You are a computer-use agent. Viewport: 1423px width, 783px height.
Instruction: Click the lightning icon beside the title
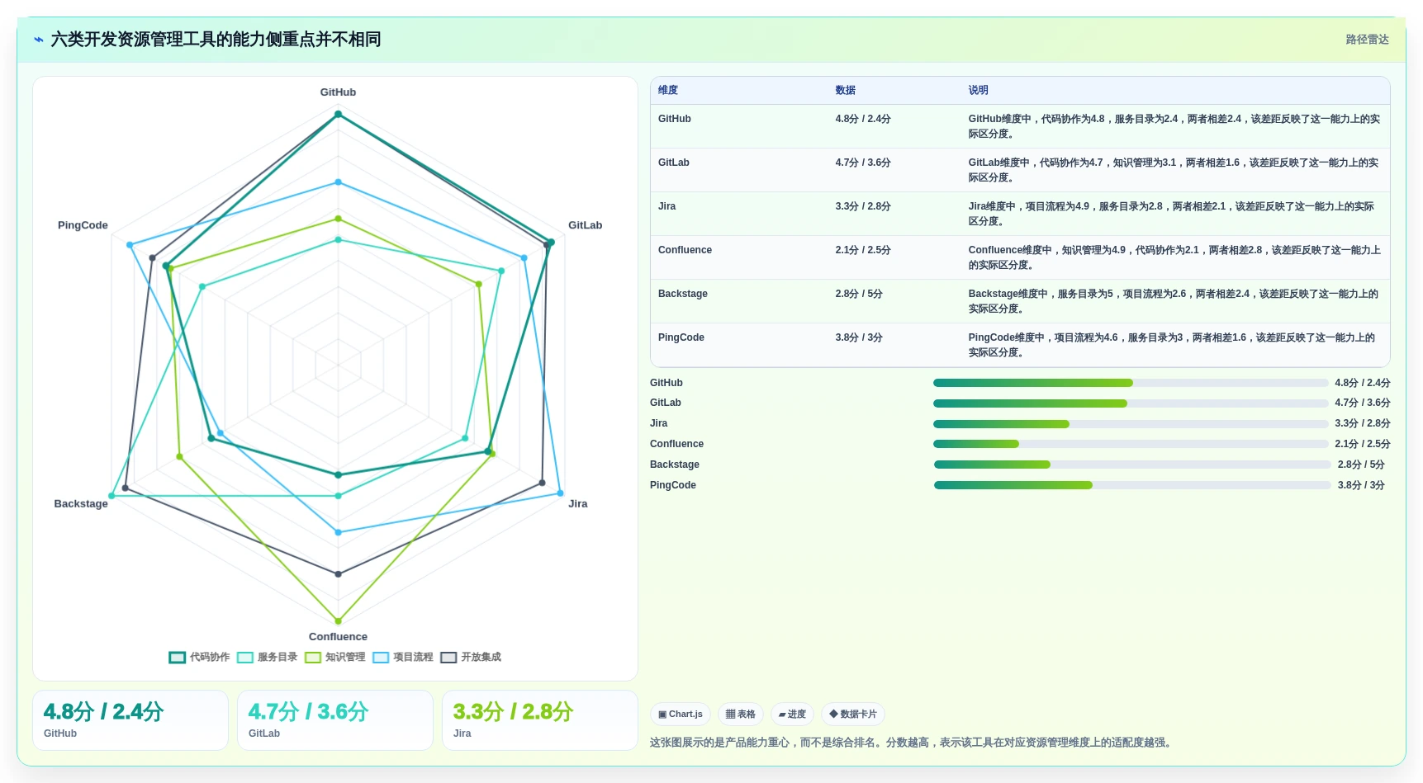(39, 40)
